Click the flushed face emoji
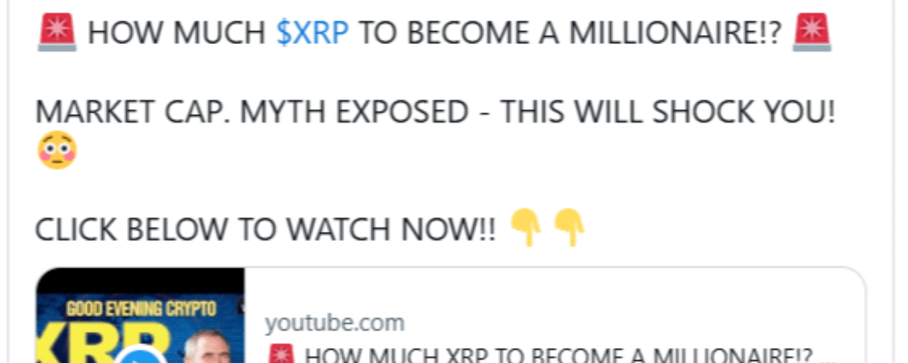The height and width of the screenshot is (363, 908). coord(57,151)
